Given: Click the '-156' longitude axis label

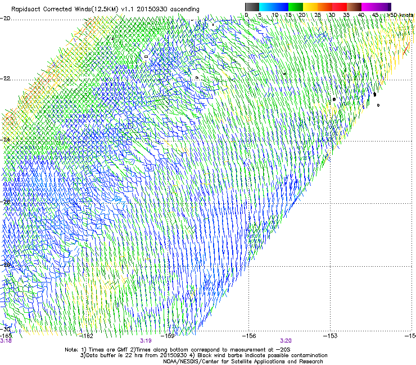Looking at the screenshot, I should pyautogui.click(x=249, y=336).
